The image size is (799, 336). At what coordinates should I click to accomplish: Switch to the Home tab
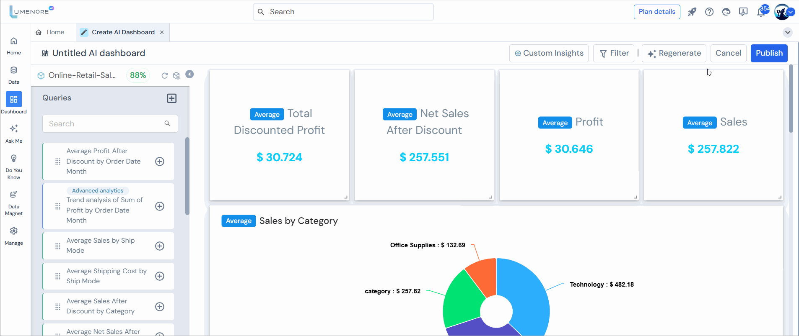[x=50, y=32]
